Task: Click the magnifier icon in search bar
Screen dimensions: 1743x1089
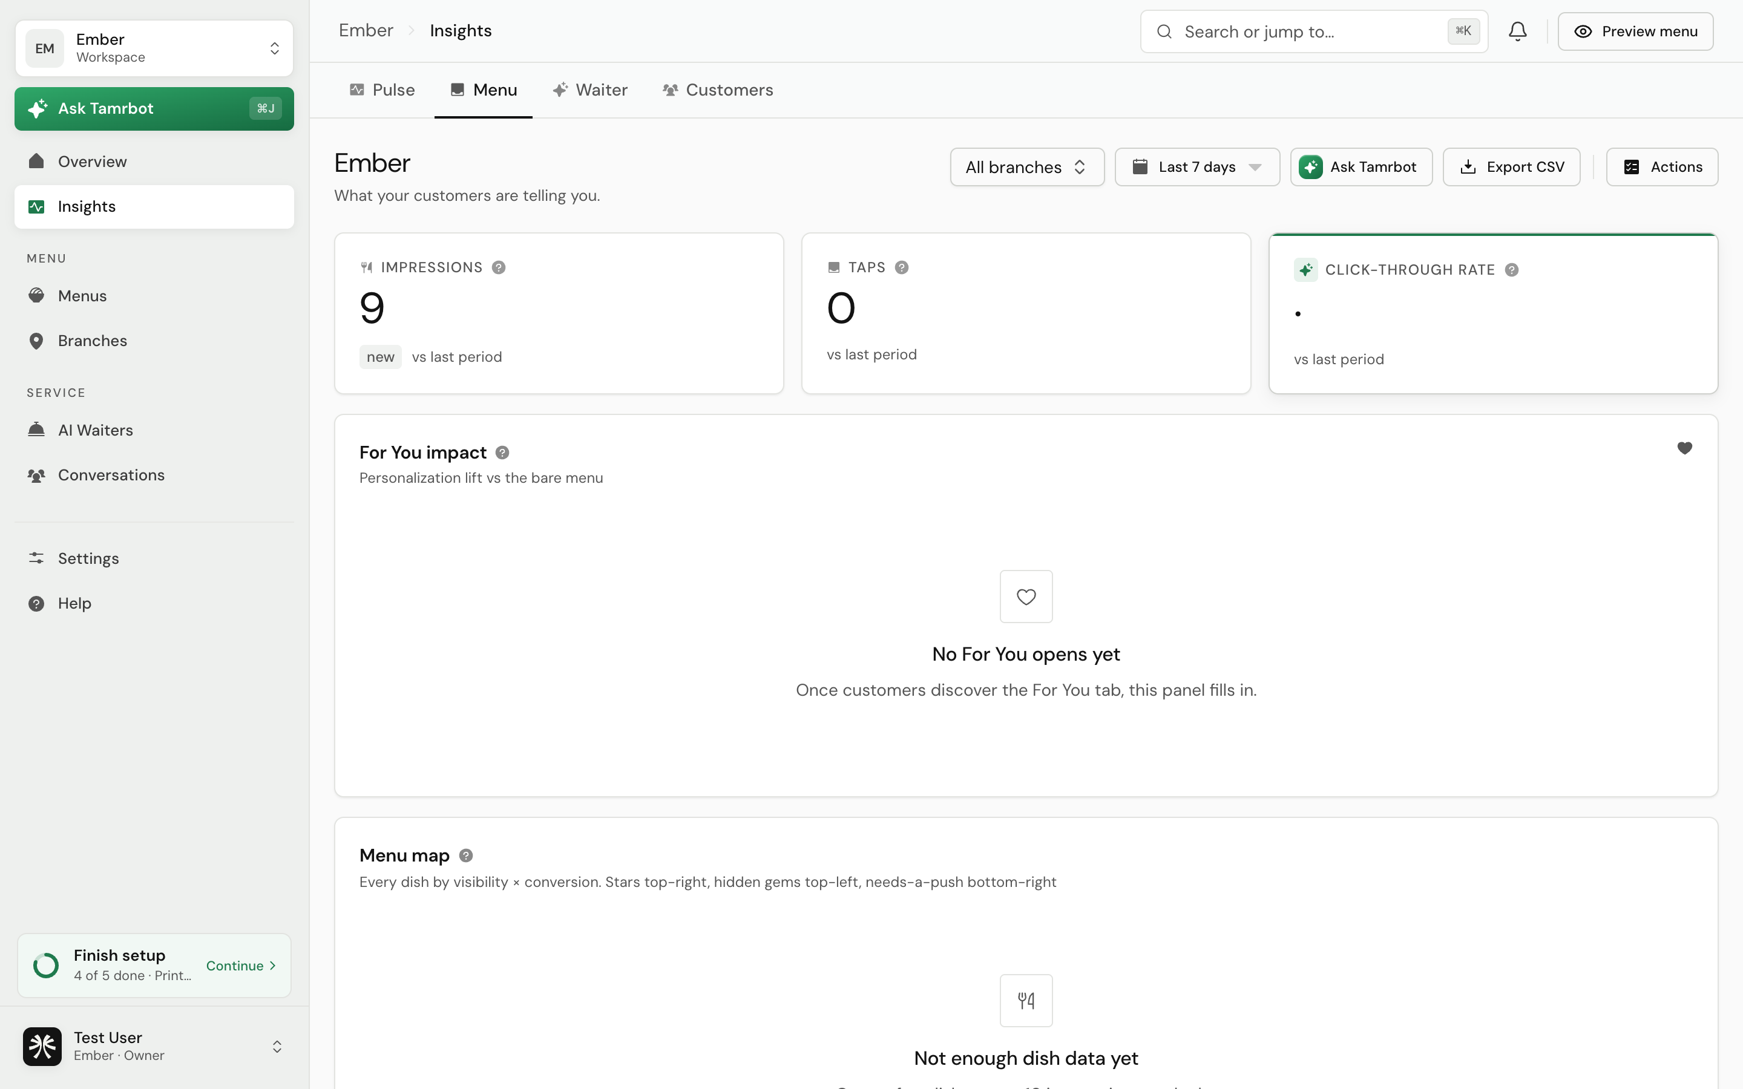Action: click(1164, 31)
